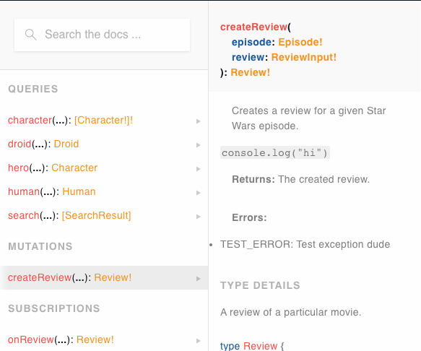421x351 pixels.
Task: Expand arrow next to createReview mutation
Action: 198,279
